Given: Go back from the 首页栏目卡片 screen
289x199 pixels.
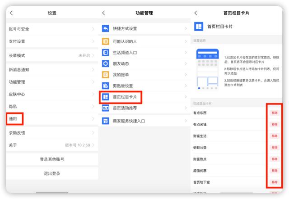Looking at the screenshot, I should click(196, 13).
